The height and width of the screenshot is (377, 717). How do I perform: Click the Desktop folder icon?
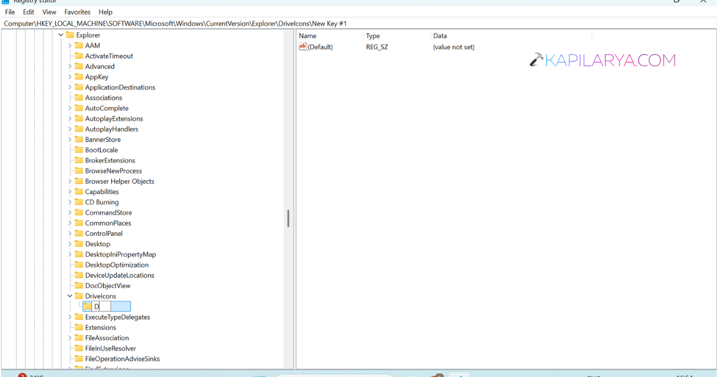[x=79, y=244]
